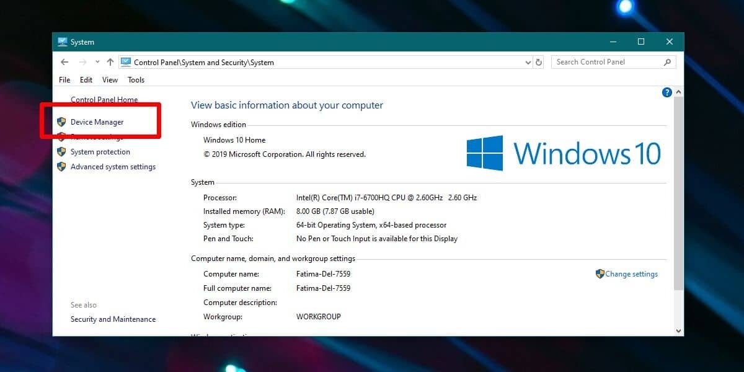Open the View menu
This screenshot has height=372, width=744.
110,79
